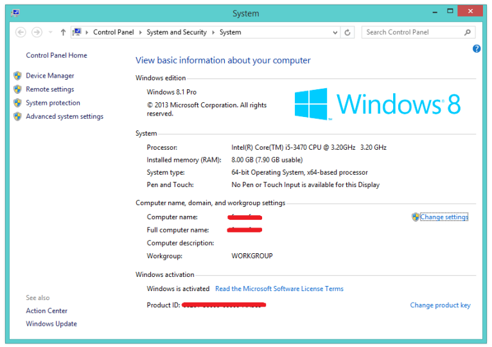Go to Control Panel Home

point(57,55)
